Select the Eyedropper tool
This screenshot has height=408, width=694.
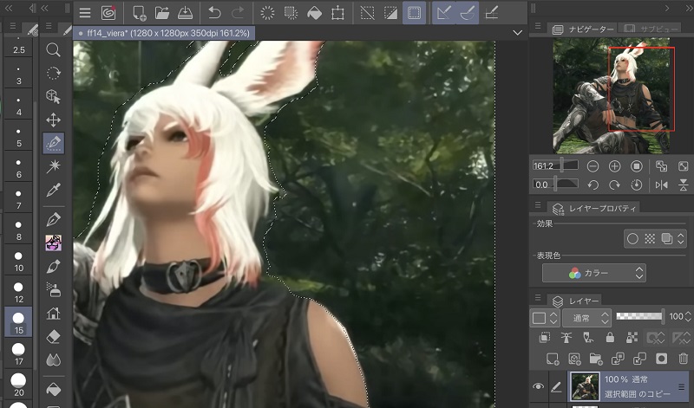coord(53,190)
